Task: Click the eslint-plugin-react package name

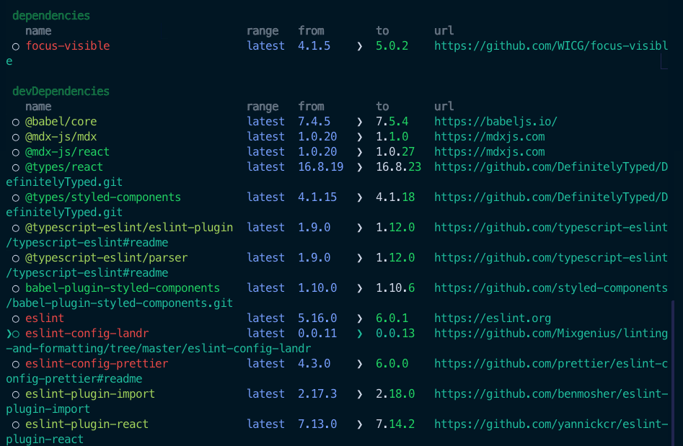Action: (x=87, y=424)
